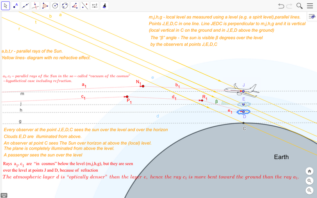Screen dimensions: 317x198
Task: Click the green β angle label
Action: pyautogui.click(x=216, y=102)
